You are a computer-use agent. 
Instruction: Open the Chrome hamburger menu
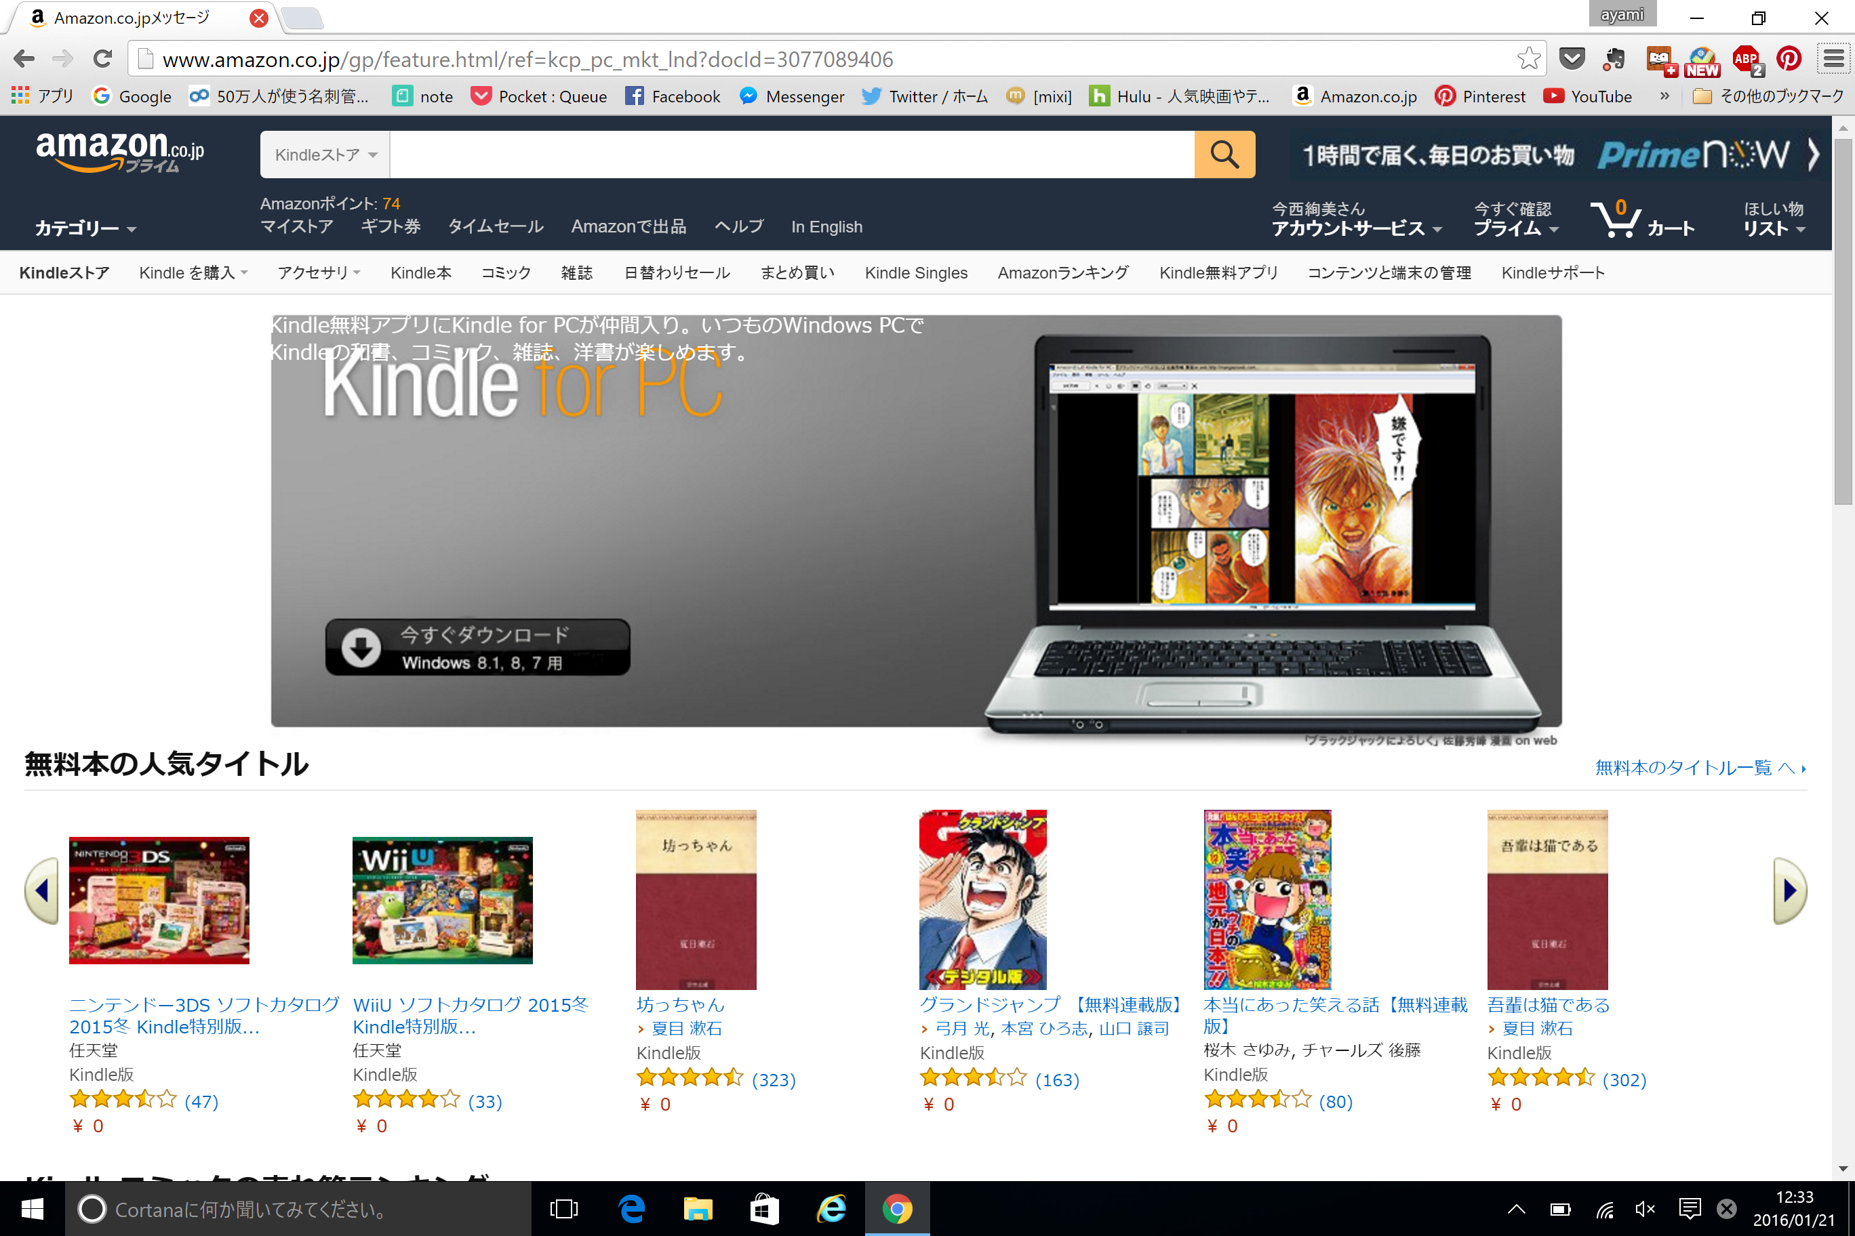[x=1834, y=58]
